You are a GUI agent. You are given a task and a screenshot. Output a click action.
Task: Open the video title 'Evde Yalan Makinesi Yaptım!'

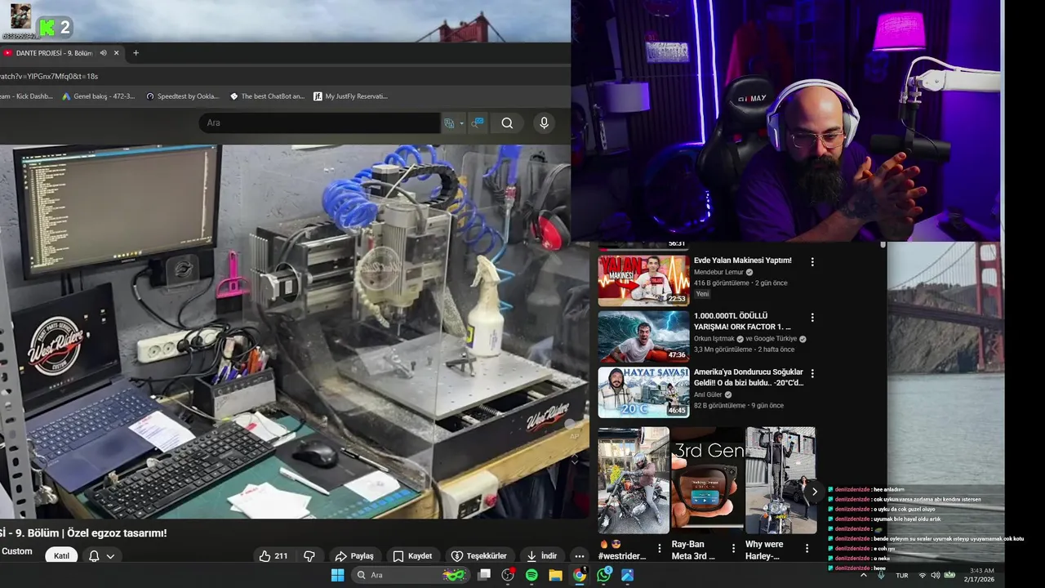tap(742, 261)
